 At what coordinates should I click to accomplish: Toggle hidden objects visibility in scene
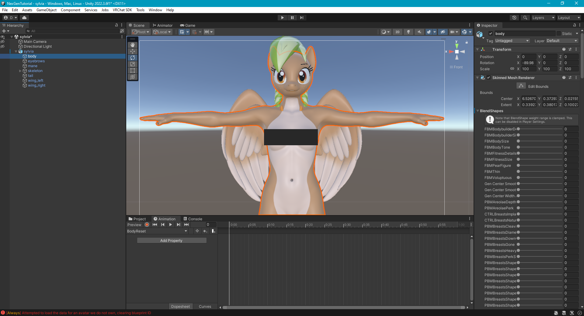pyautogui.click(x=443, y=32)
